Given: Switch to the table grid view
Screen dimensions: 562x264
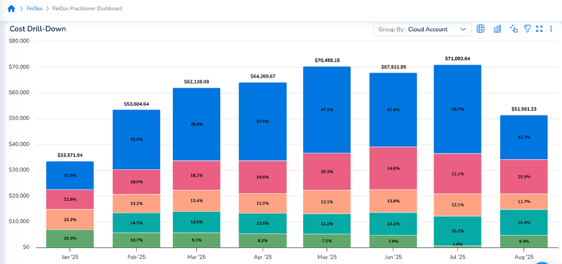Looking at the screenshot, I should [480, 29].
